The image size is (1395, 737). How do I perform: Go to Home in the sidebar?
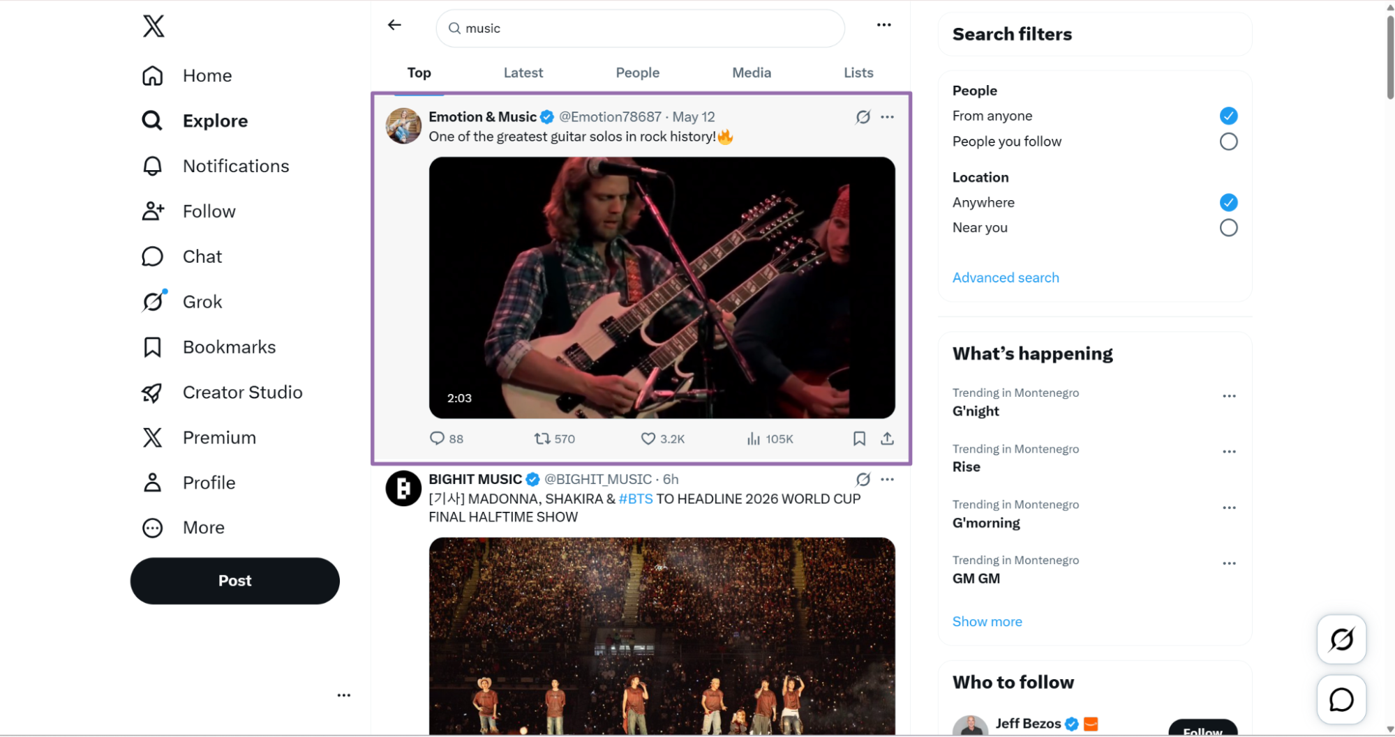pos(186,75)
